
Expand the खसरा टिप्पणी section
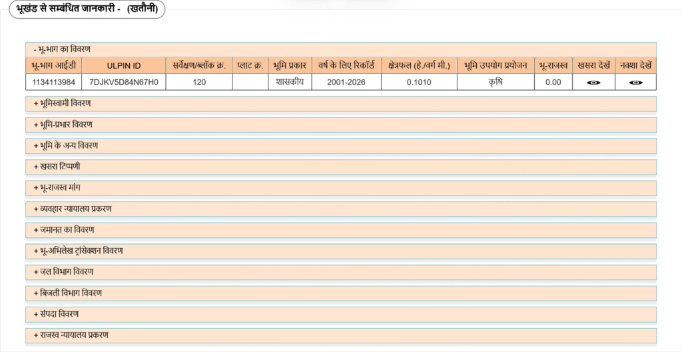pyautogui.click(x=341, y=167)
